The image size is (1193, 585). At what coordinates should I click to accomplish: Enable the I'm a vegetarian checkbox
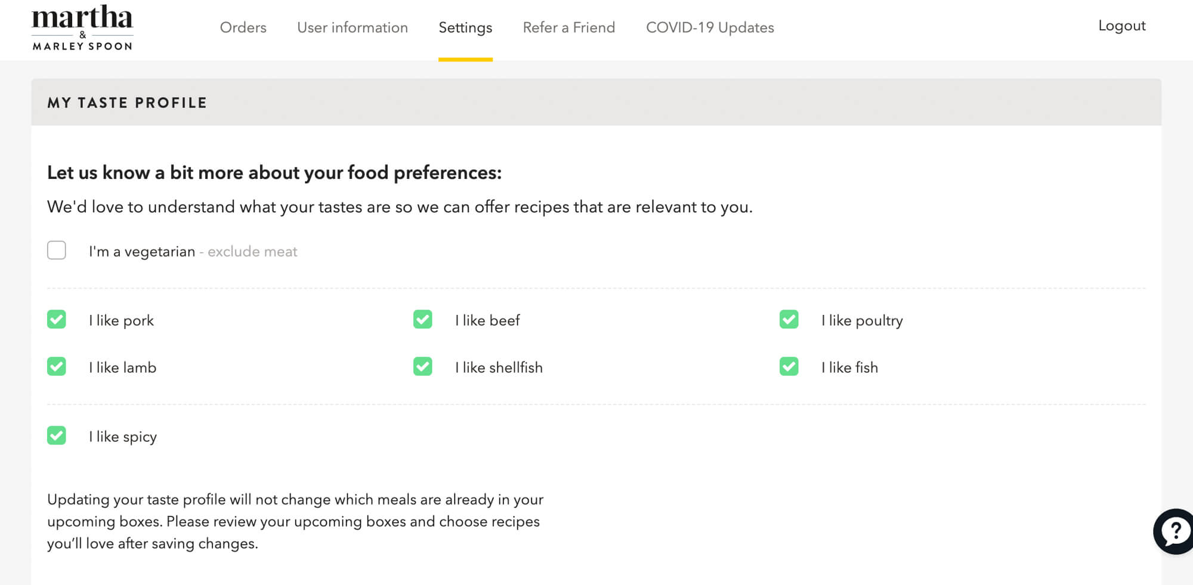point(56,250)
